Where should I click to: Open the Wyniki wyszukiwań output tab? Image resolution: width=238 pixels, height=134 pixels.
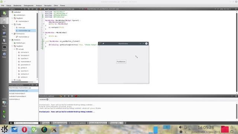pyautogui.click(x=59, y=123)
